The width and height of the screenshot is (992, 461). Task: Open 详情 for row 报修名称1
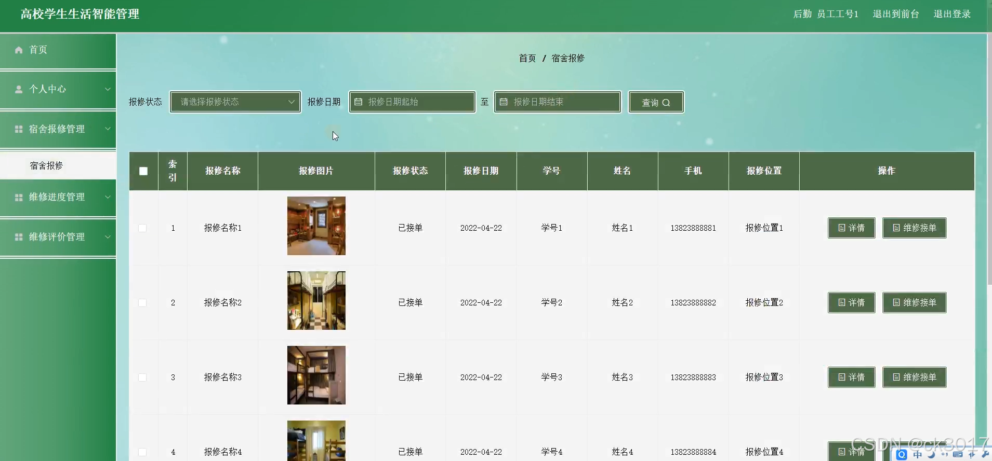click(851, 228)
